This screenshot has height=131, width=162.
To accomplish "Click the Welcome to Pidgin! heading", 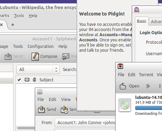I will (x=102, y=14).
